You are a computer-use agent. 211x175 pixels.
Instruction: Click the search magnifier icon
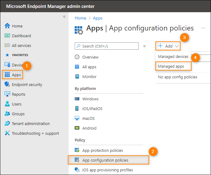click(x=78, y=46)
